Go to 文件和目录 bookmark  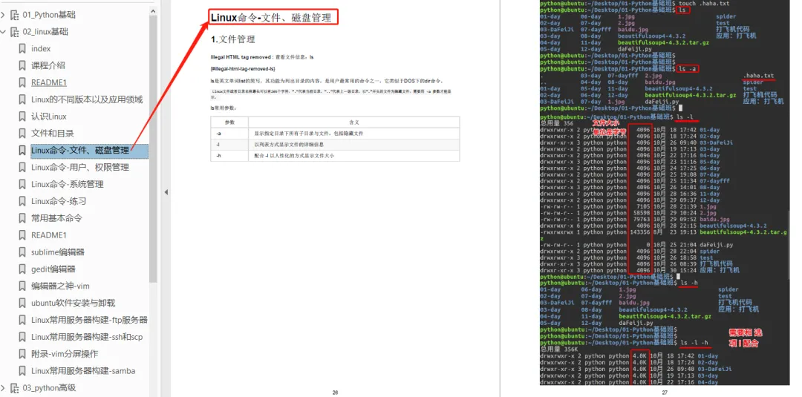tap(53, 134)
